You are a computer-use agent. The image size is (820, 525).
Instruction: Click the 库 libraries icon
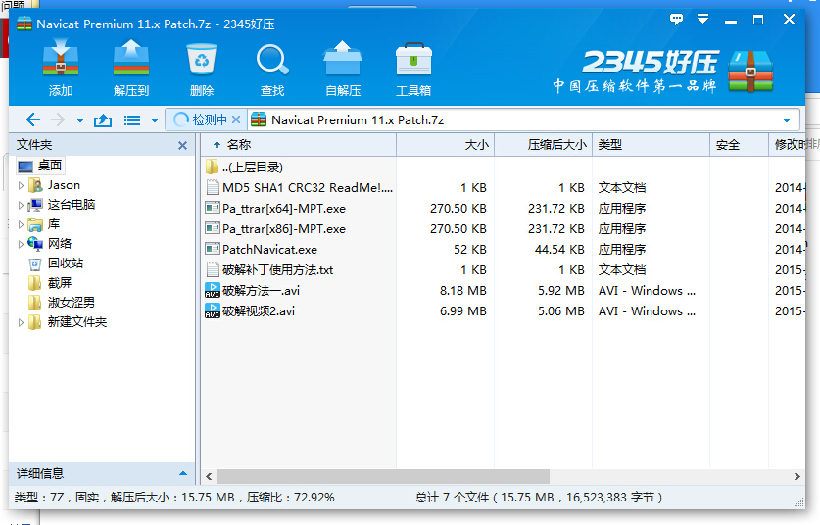[35, 224]
